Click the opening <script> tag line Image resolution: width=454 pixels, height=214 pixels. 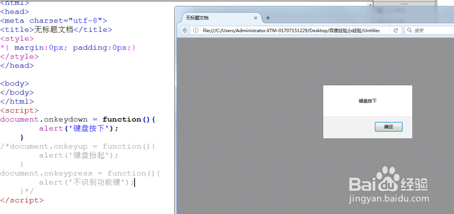tap(20, 111)
